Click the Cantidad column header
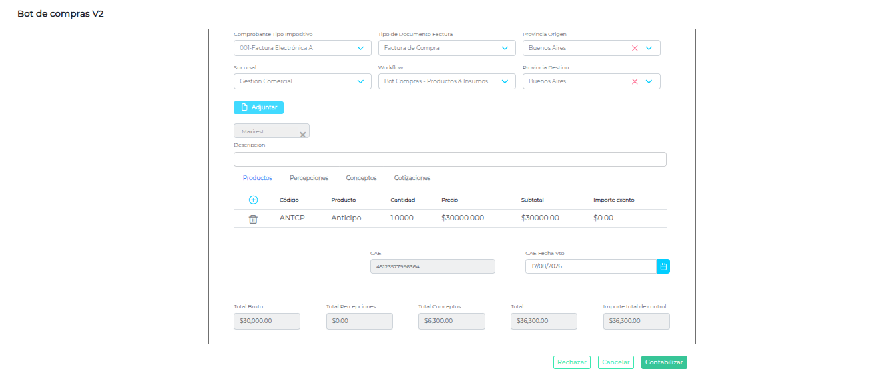Image resolution: width=885 pixels, height=373 pixels. (403, 200)
